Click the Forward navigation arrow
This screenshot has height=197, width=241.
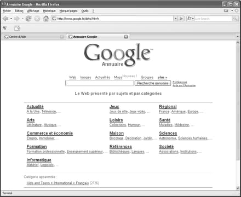click(x=17, y=19)
